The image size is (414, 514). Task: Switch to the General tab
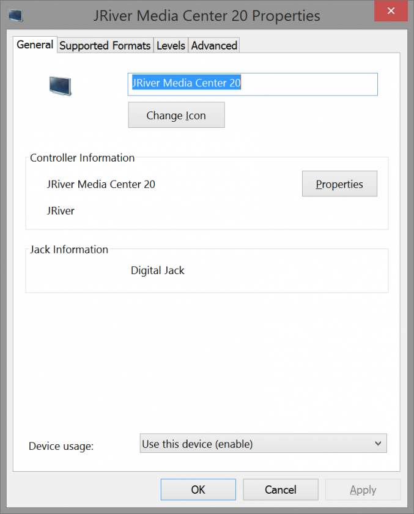[35, 45]
